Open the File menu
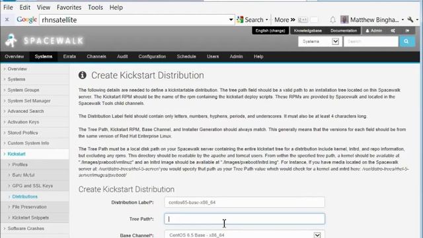 pyautogui.click(x=8, y=7)
